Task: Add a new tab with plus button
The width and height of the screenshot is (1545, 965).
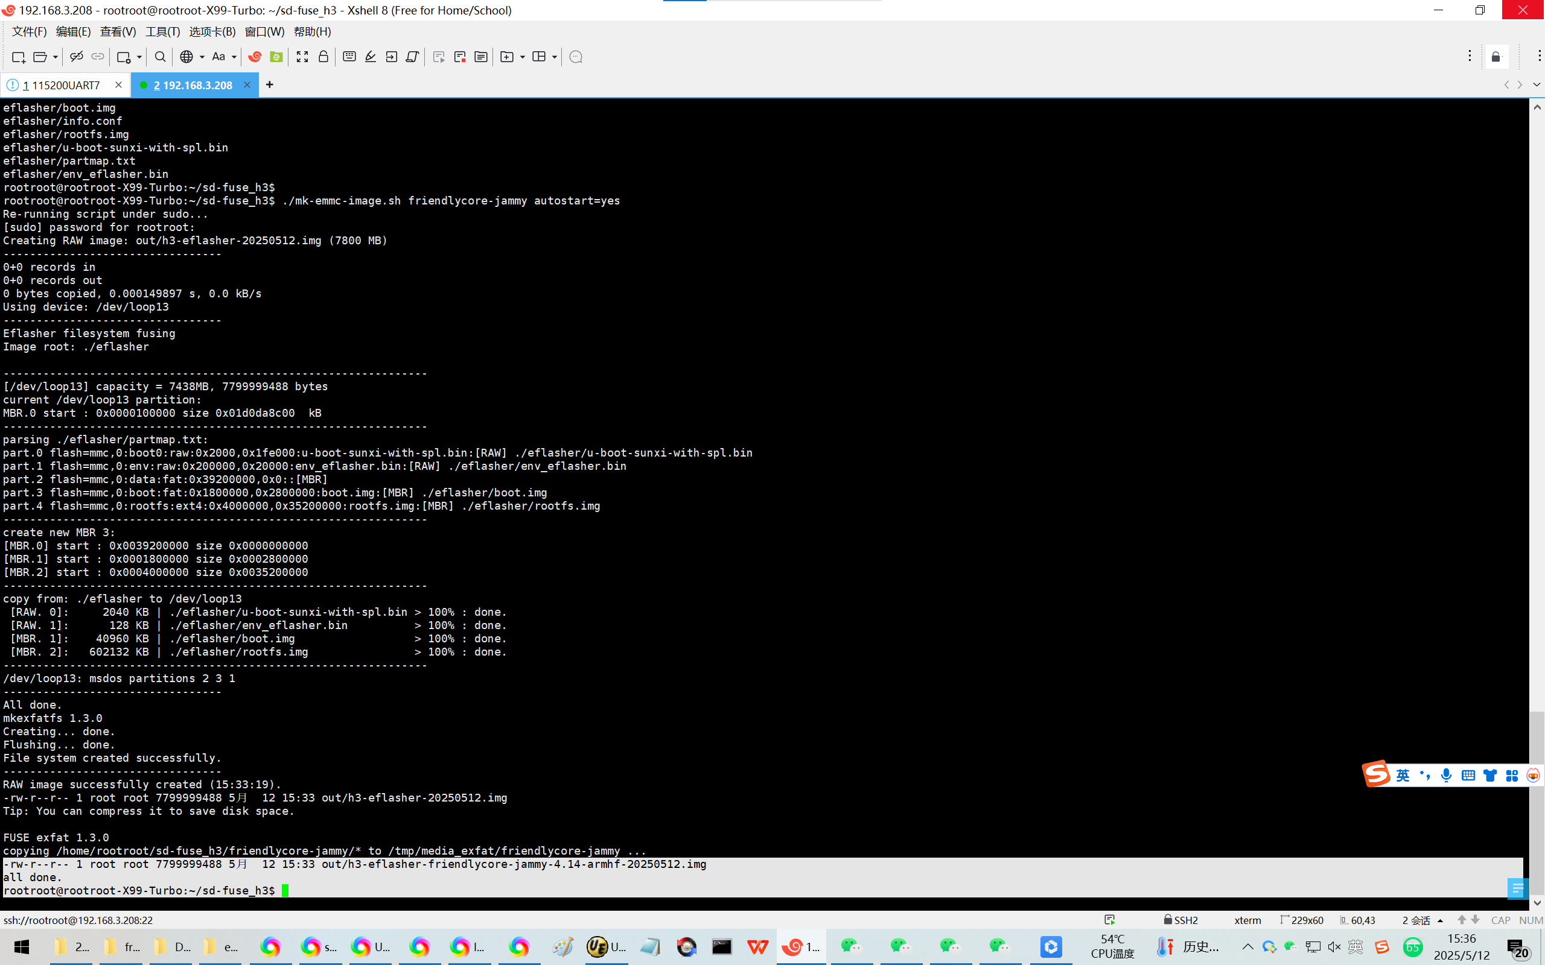Action: 269,84
